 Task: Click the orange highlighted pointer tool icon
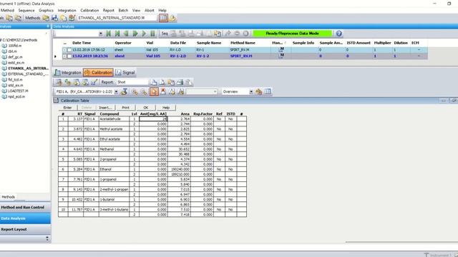coord(154,92)
